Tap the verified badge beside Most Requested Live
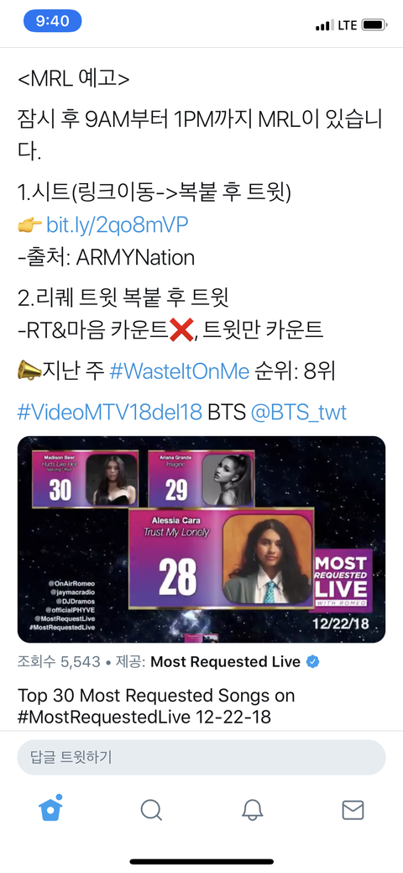 [x=313, y=662]
